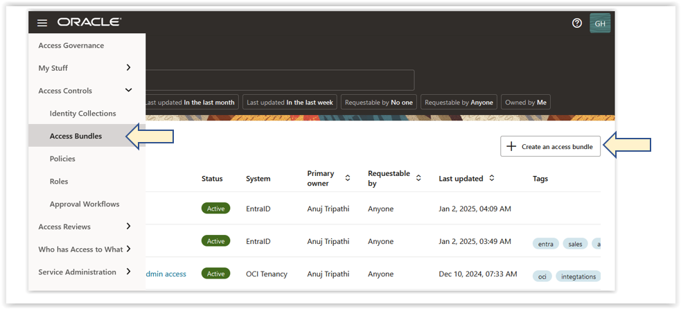Toggle 'Requestable by No one' filter chip

[x=378, y=103]
